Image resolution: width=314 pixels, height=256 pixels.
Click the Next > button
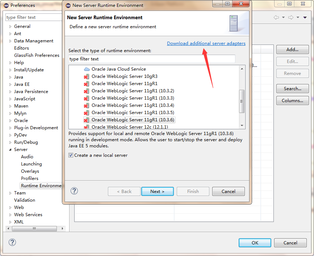[158, 191]
